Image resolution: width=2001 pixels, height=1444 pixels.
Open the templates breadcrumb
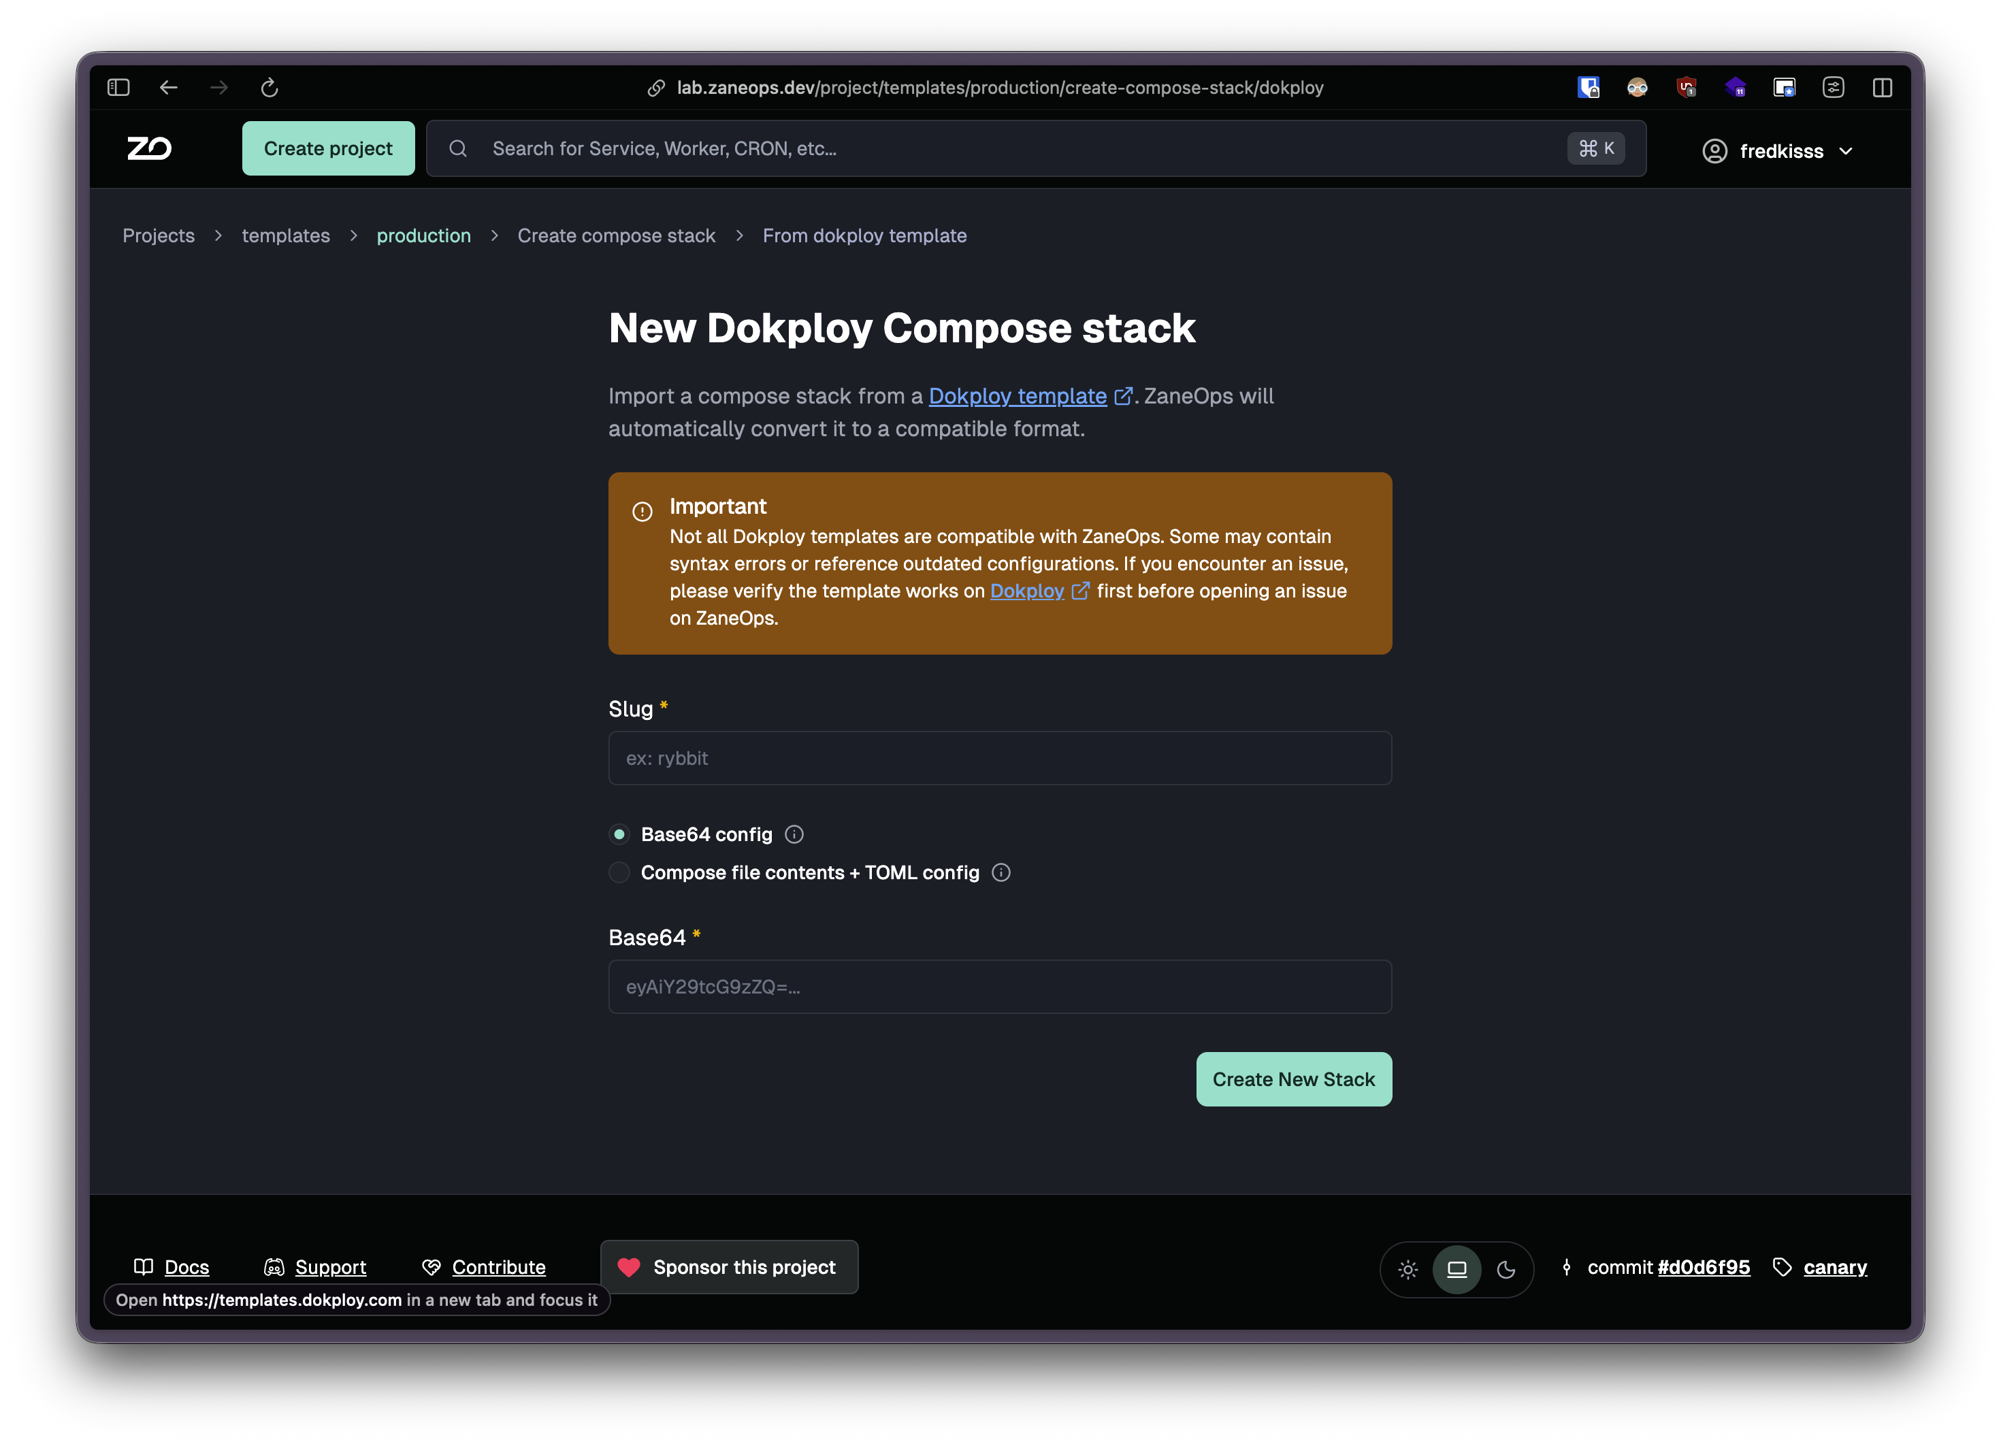coord(286,235)
